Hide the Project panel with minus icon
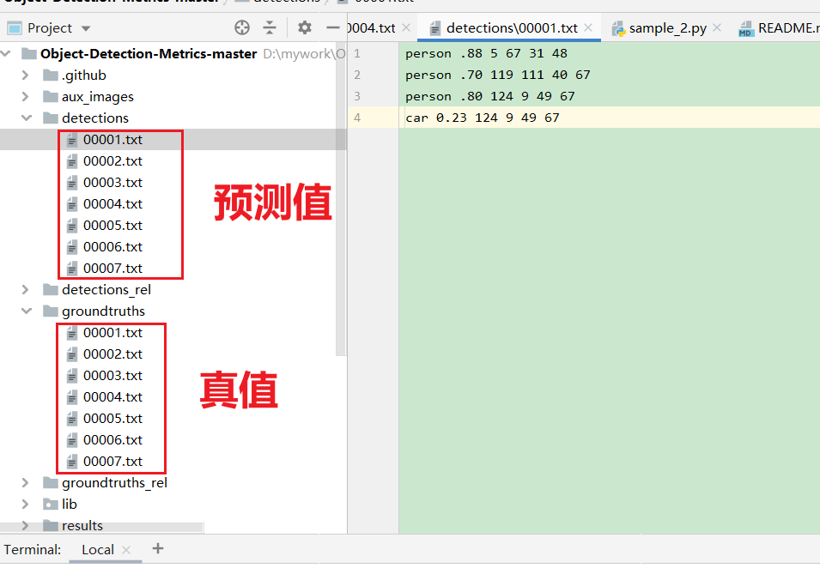Image resolution: width=820 pixels, height=568 pixels. click(332, 27)
